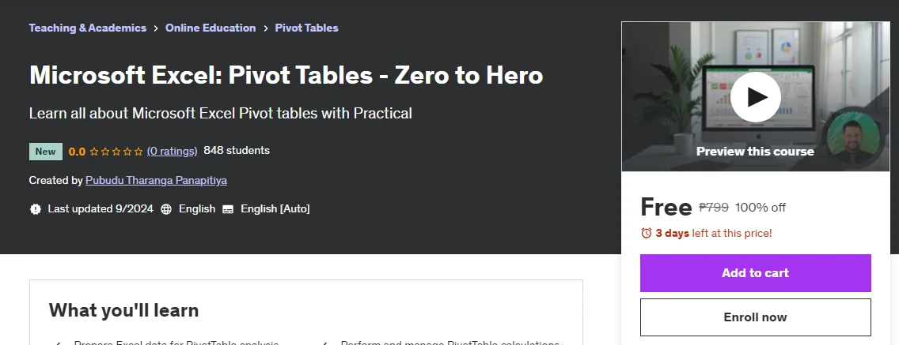Click the New badge label
The width and height of the screenshot is (899, 345).
pos(45,152)
